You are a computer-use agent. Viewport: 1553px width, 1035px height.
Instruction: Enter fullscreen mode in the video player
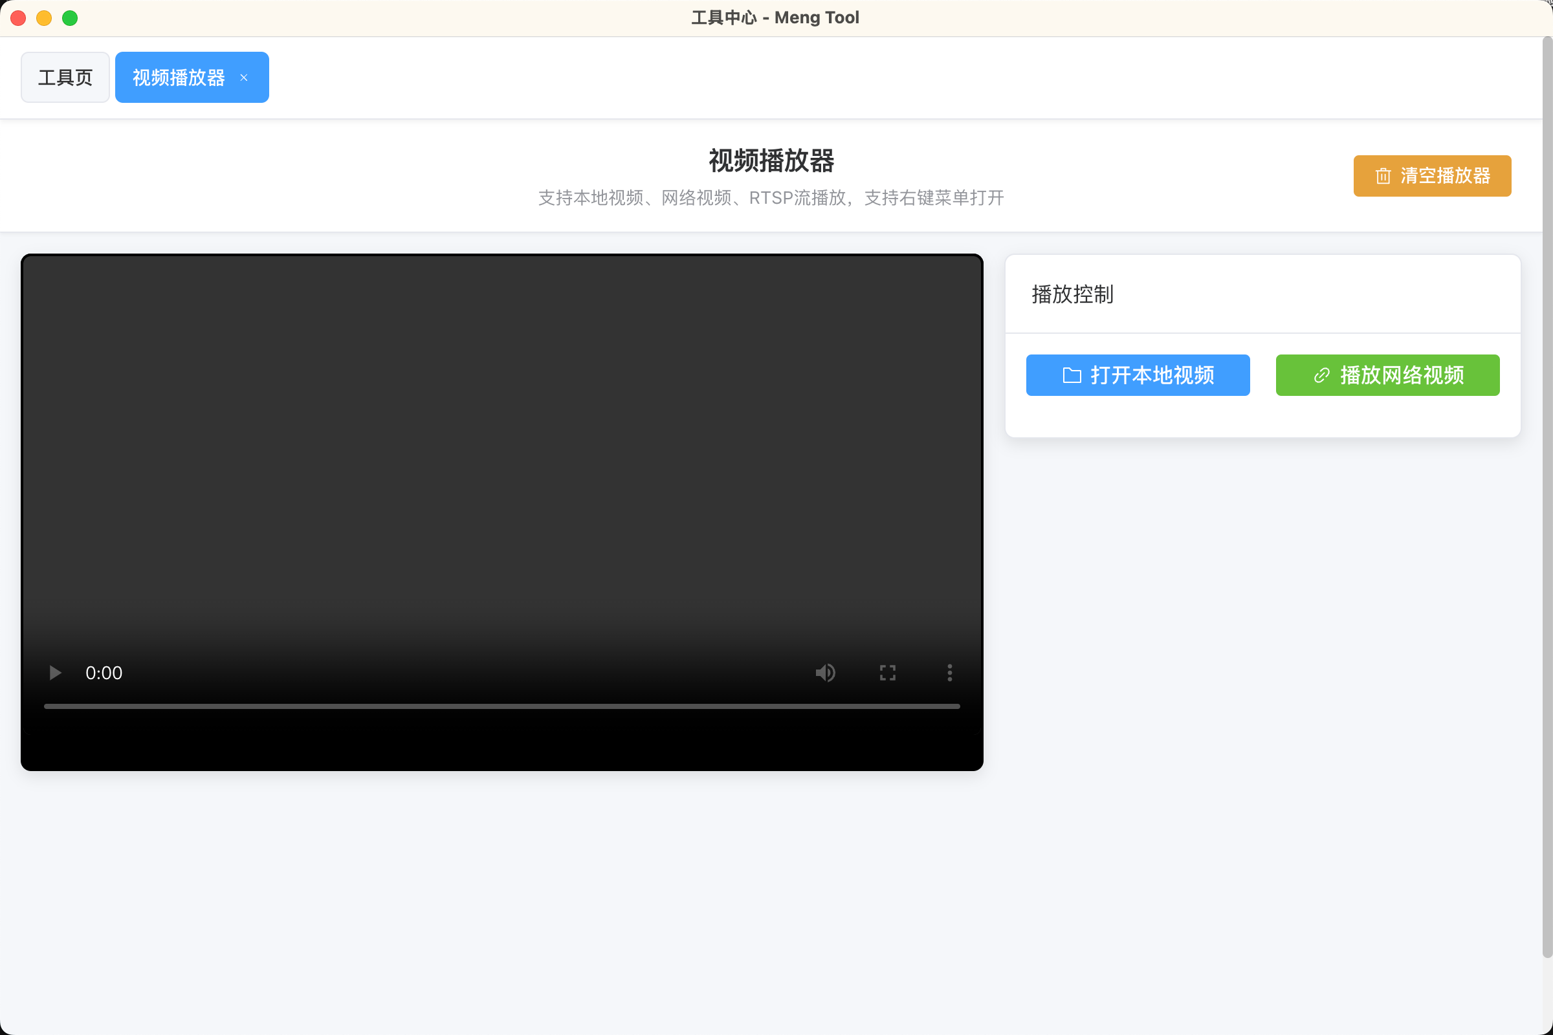point(887,673)
